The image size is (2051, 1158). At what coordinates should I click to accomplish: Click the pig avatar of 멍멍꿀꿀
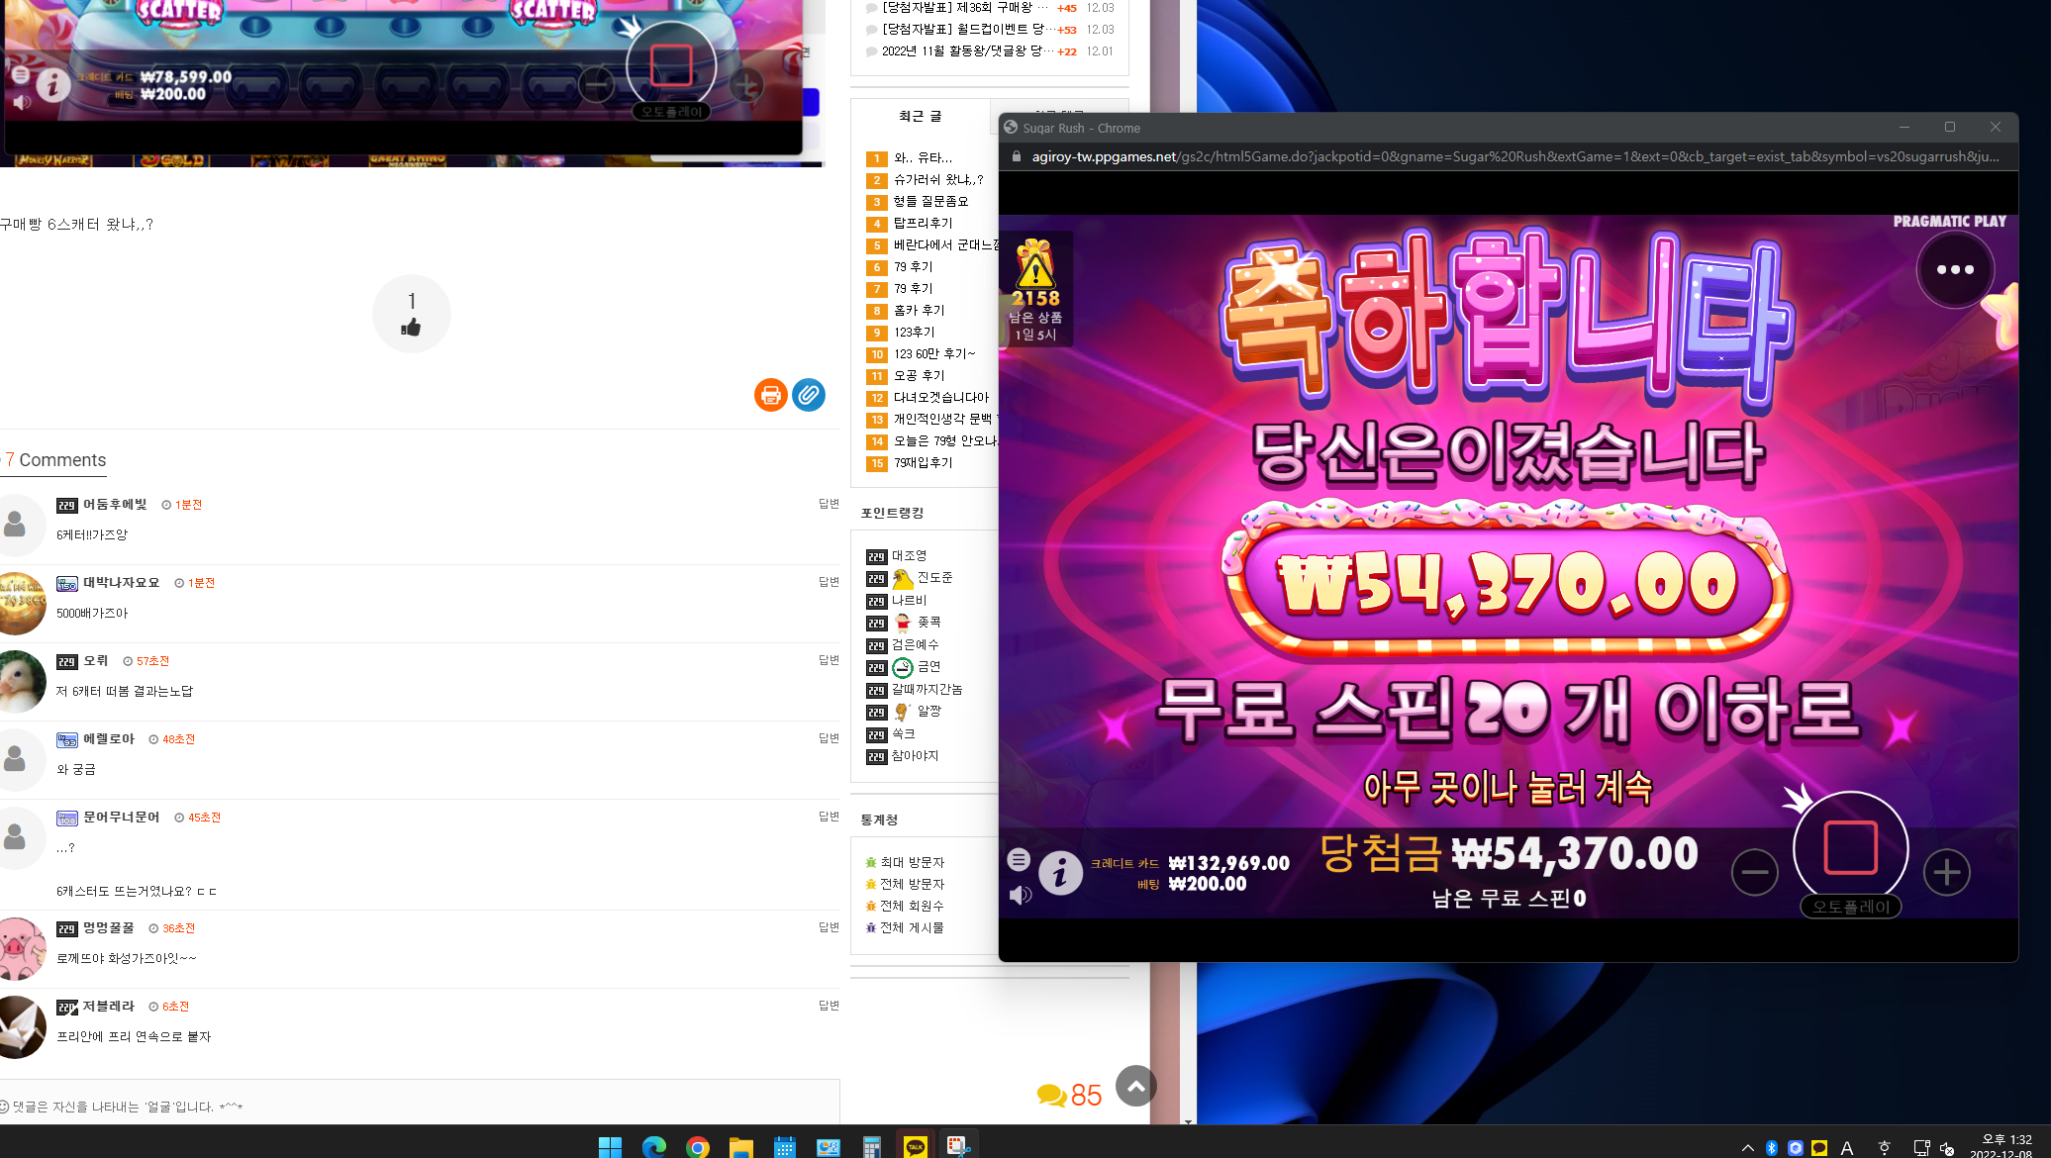22,948
